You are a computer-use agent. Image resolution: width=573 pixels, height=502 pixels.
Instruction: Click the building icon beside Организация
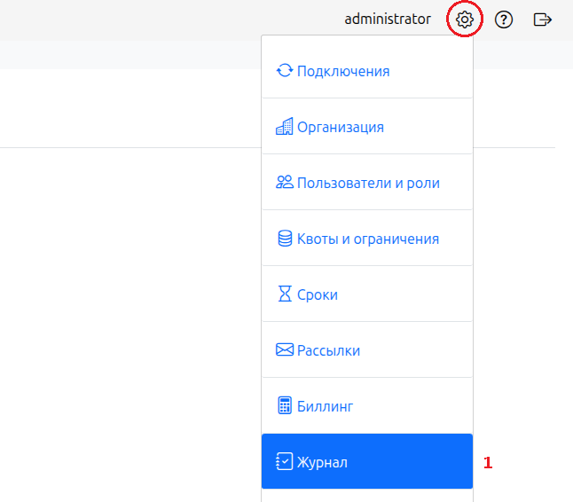click(x=285, y=127)
